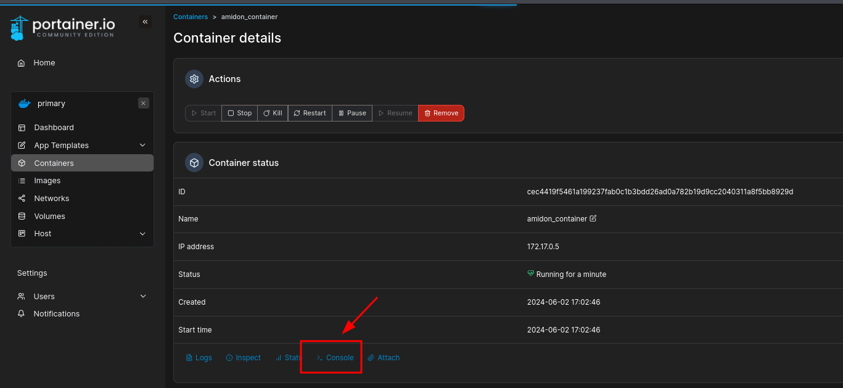Click the Portainer.io logo

(x=62, y=28)
